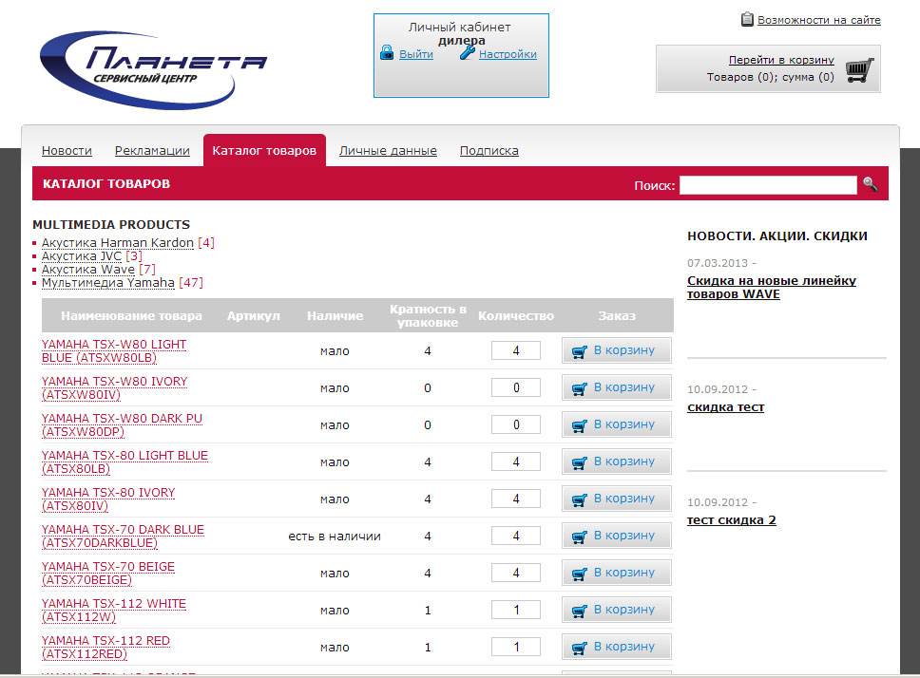Open product YAMAHA TSX-80 IVORY (ATSX80IV)
Viewport: 920px width, 678px height.
click(108, 499)
